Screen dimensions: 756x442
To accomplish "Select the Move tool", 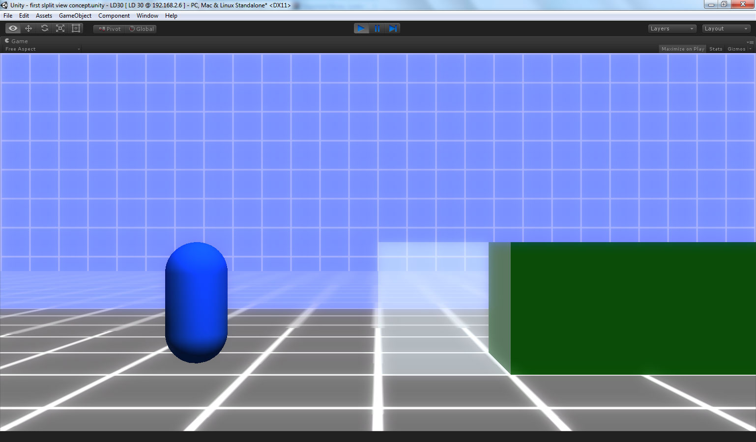I will 29,28.
